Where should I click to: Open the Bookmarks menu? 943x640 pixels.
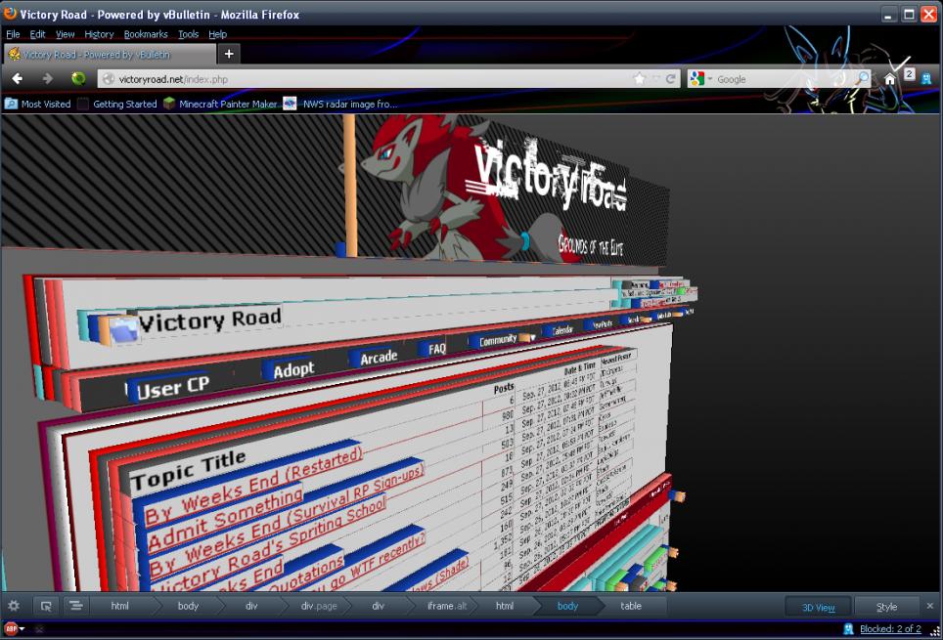coord(145,34)
